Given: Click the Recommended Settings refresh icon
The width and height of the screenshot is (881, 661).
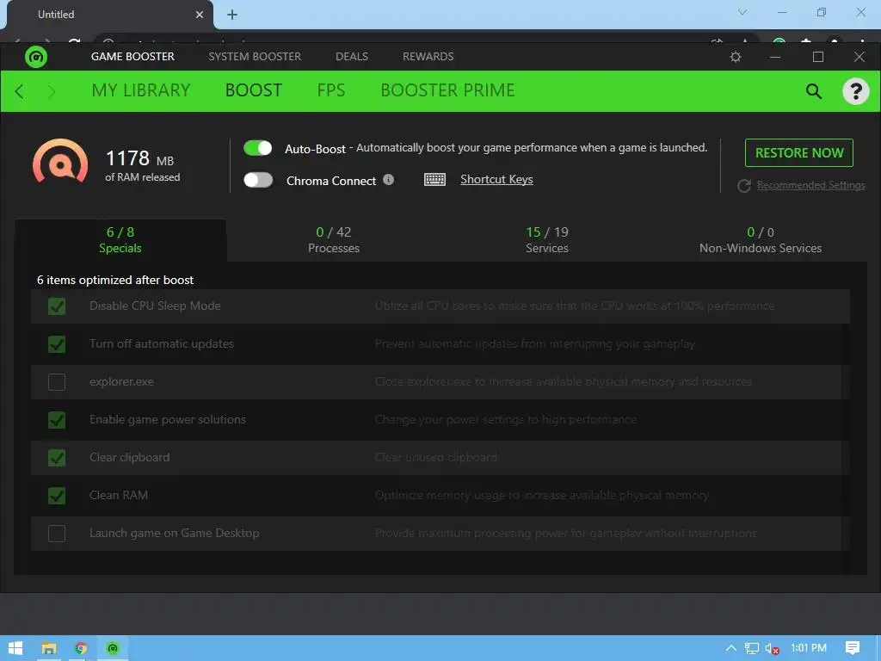Looking at the screenshot, I should coord(744,186).
